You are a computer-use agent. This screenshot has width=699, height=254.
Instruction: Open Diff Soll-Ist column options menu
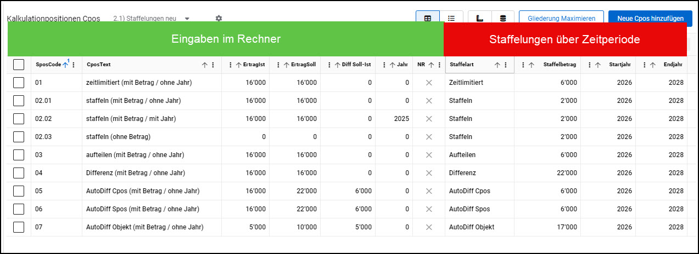(x=329, y=65)
